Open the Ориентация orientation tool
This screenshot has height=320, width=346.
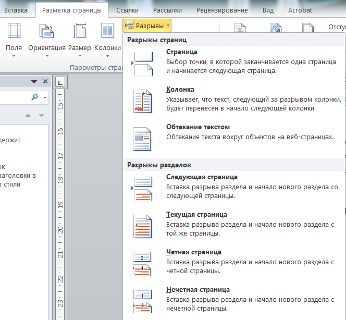pyautogui.click(x=47, y=40)
